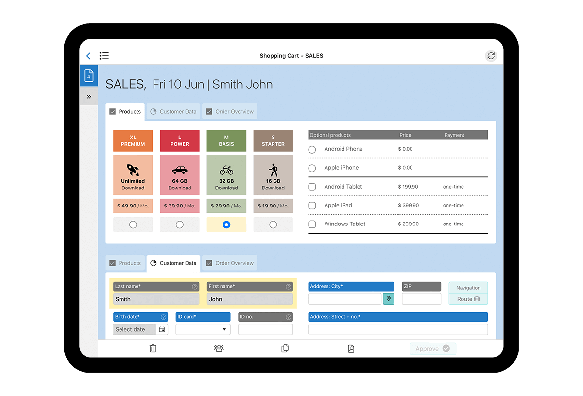Viewport: 583px width, 396px height.
Task: Select the M Basis plan radio button
Action: pos(226,224)
